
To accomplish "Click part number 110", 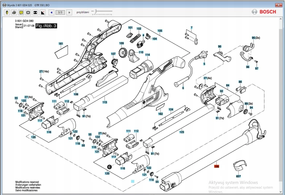I will (141, 52).
